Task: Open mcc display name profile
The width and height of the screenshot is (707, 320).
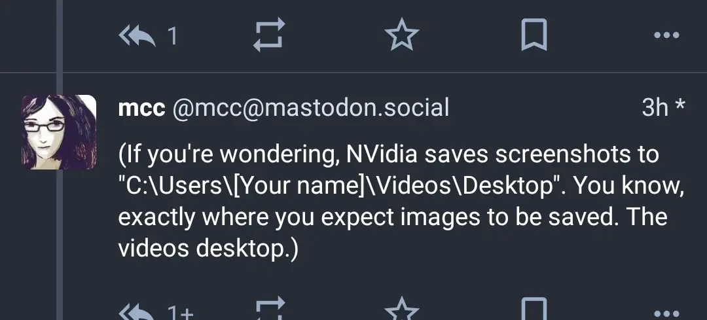Action: [x=141, y=109]
